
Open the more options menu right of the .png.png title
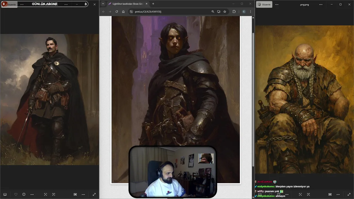click(x=321, y=4)
